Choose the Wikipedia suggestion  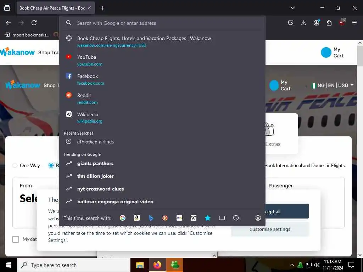(x=162, y=118)
